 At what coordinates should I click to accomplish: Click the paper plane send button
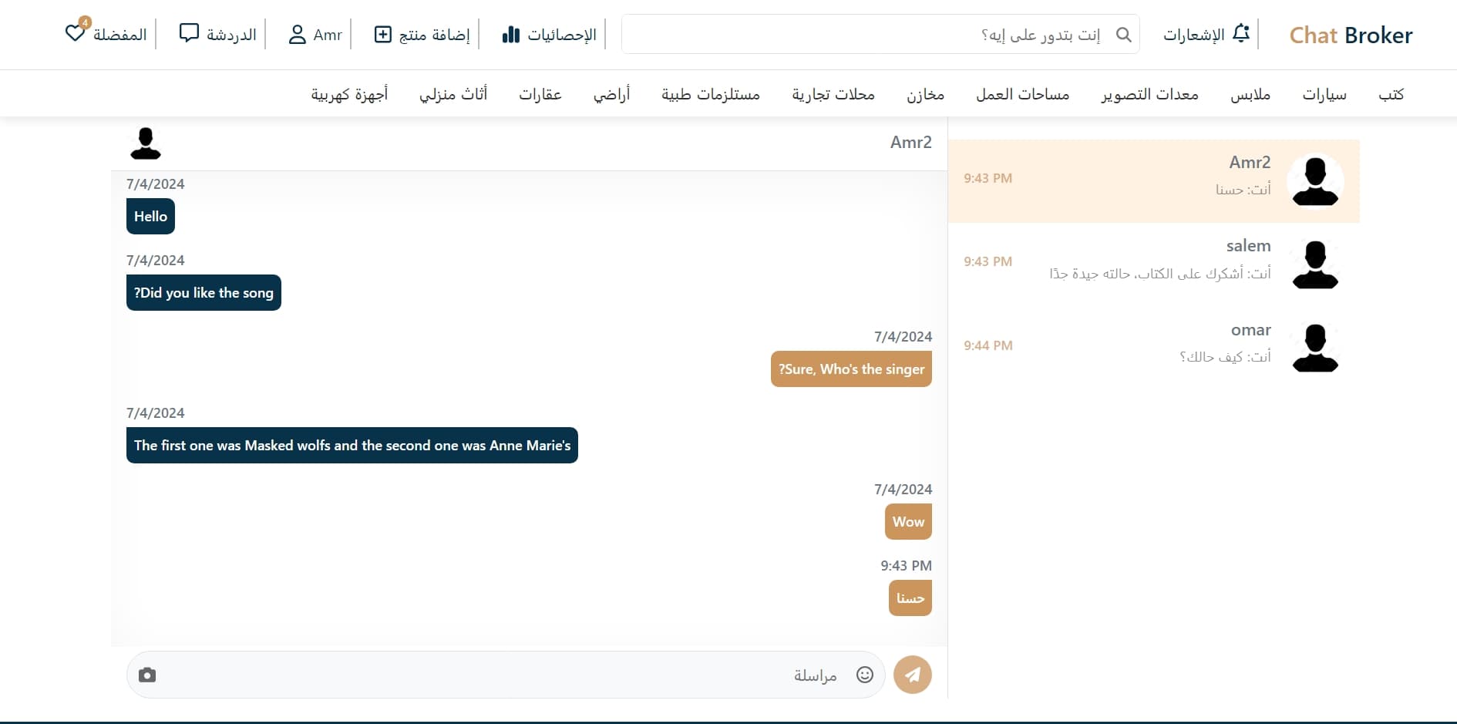(912, 675)
